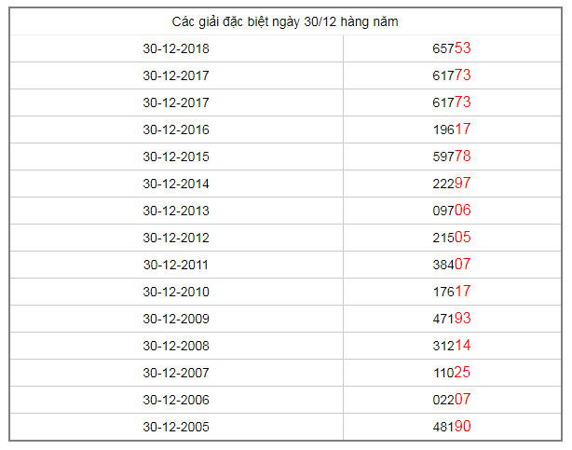The height and width of the screenshot is (450, 572).
Task: Click the prize number 19617
Action: (452, 130)
